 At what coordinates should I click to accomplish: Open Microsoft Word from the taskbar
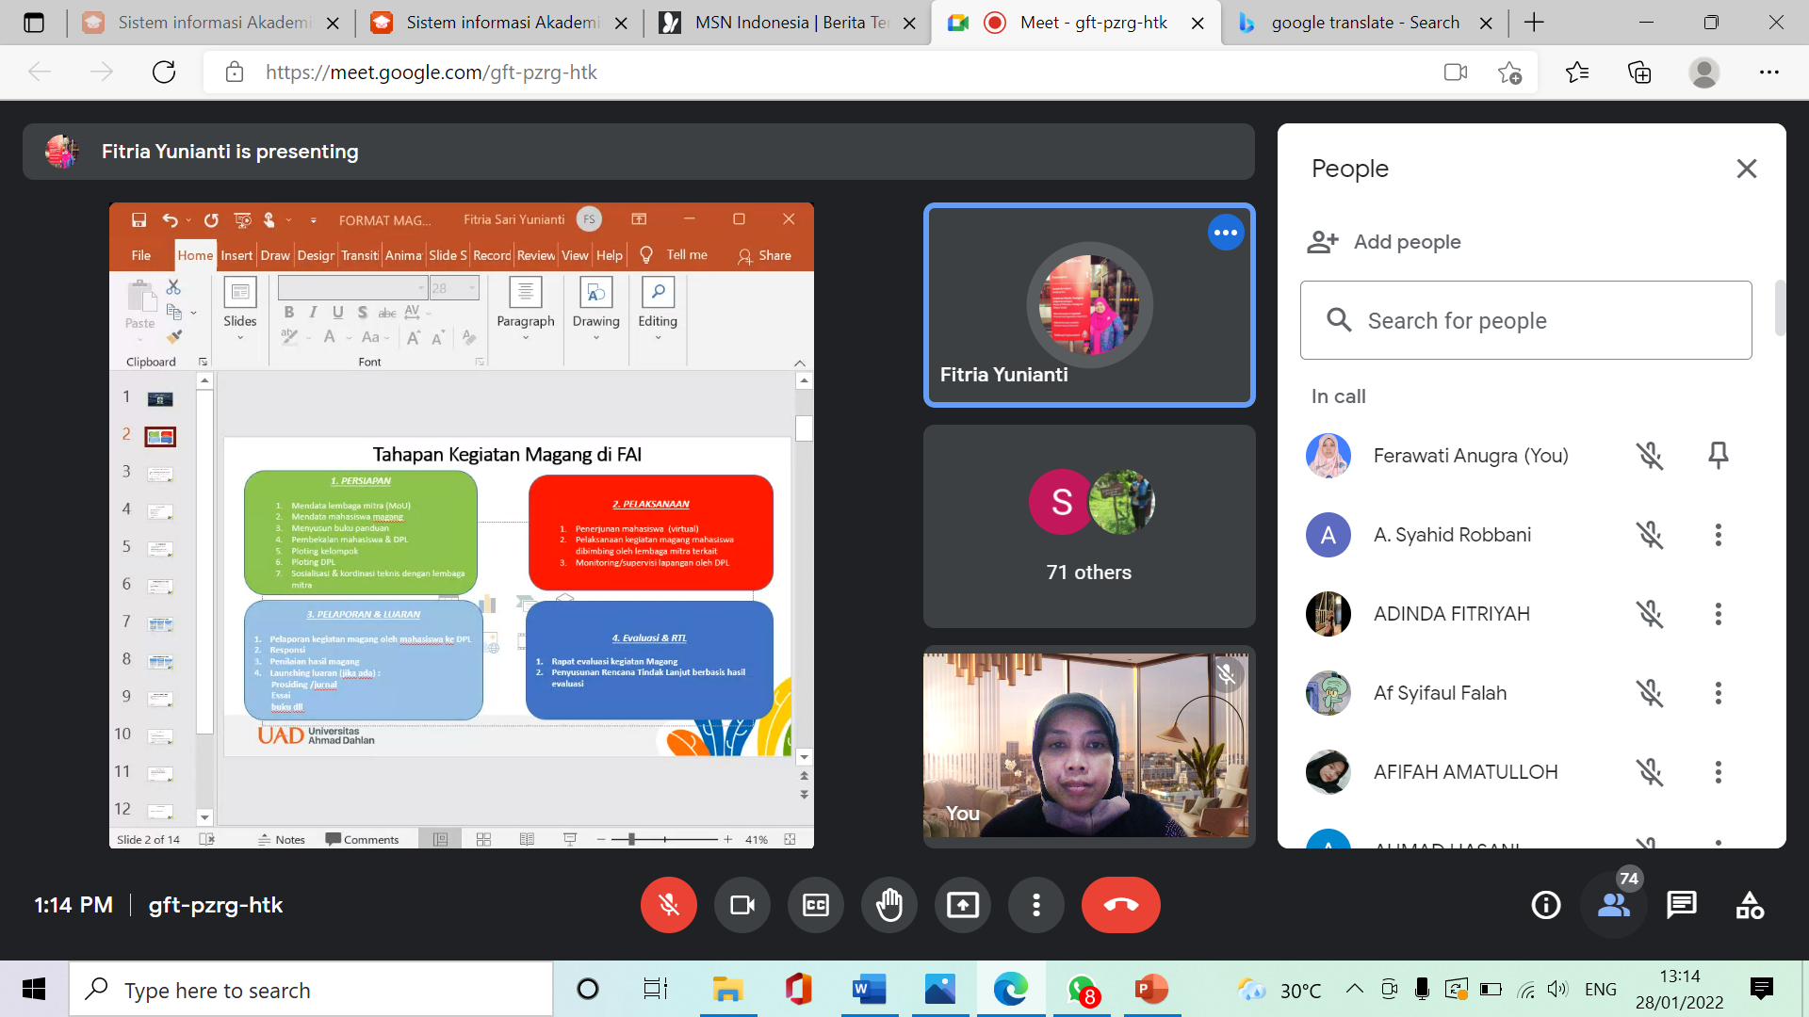[x=868, y=990]
